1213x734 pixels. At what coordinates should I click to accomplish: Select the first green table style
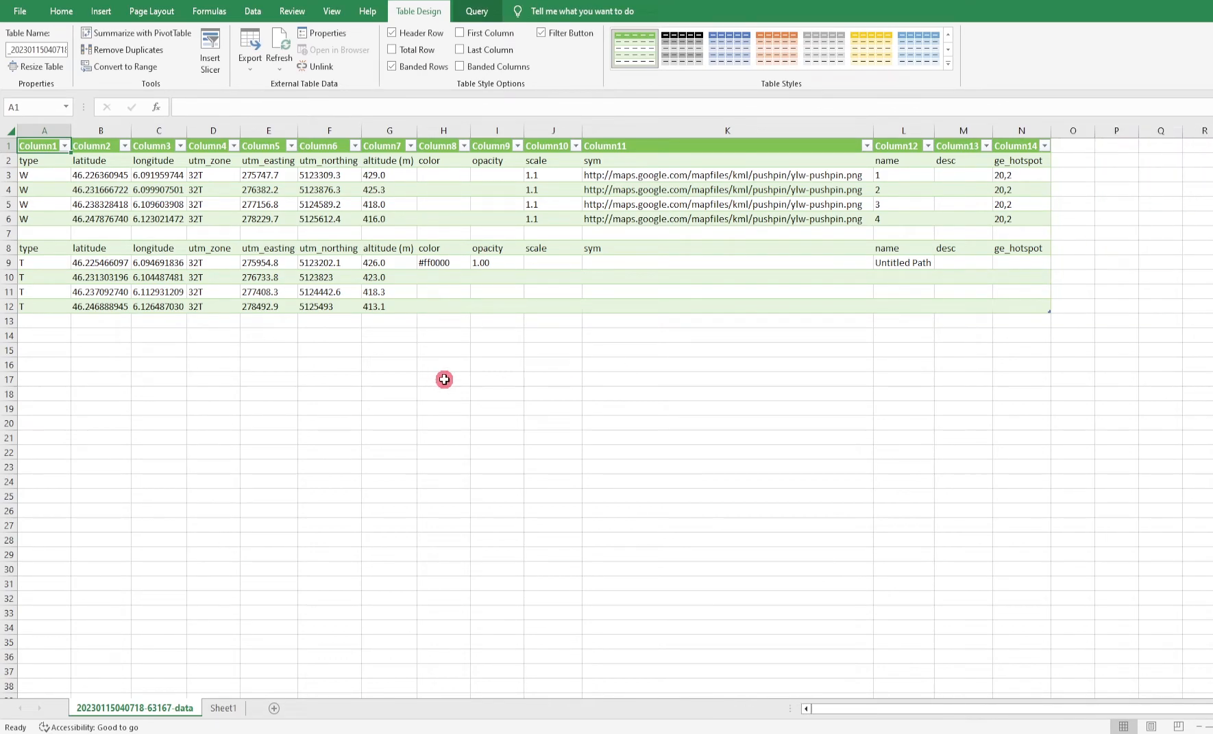pyautogui.click(x=634, y=48)
